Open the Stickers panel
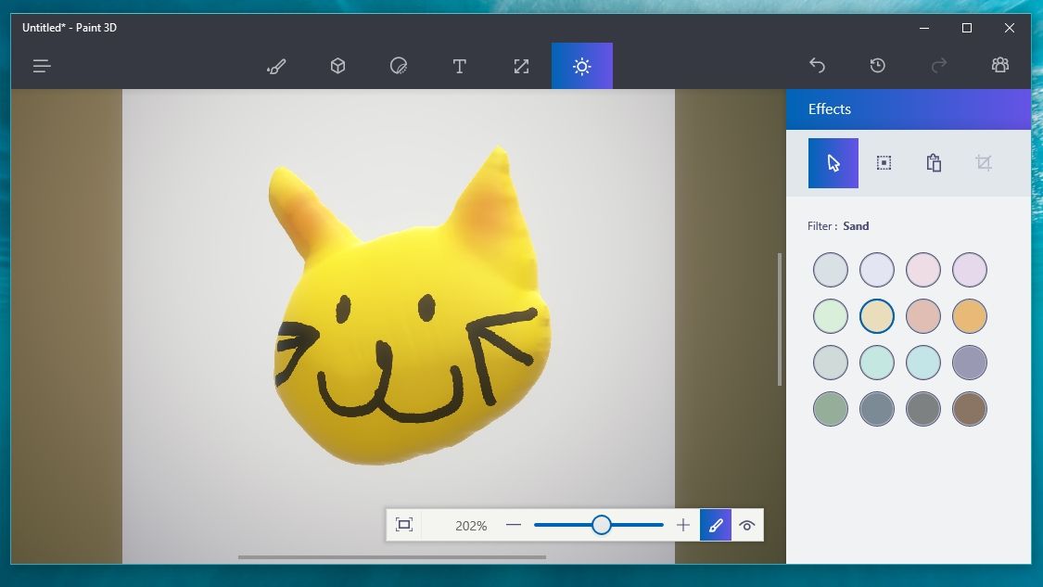The height and width of the screenshot is (587, 1043). (x=399, y=66)
